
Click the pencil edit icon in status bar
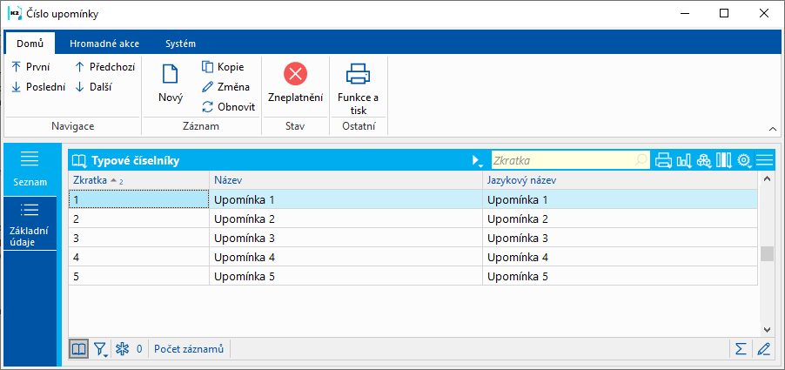click(x=764, y=349)
